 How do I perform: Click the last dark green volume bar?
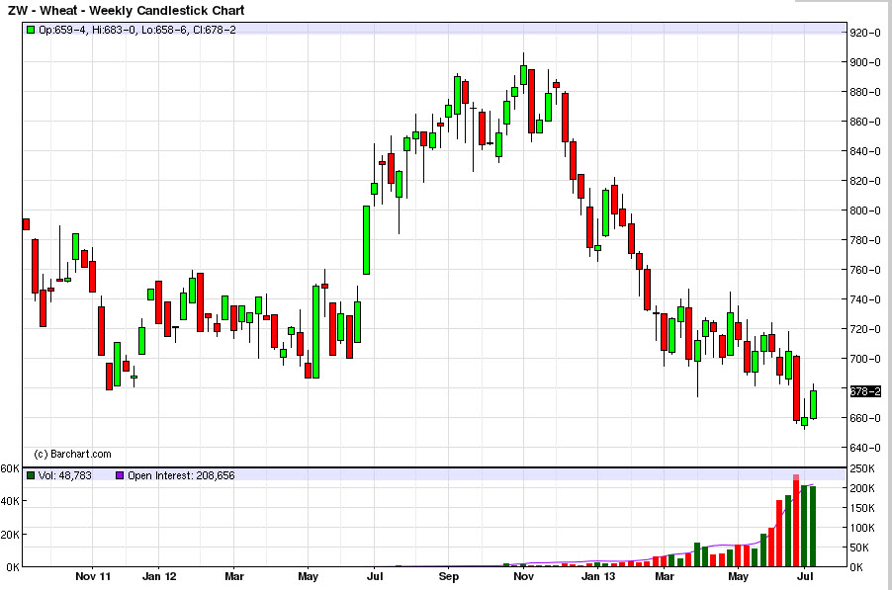point(813,527)
